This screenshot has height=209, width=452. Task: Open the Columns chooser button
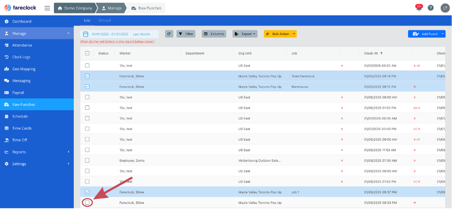click(214, 34)
